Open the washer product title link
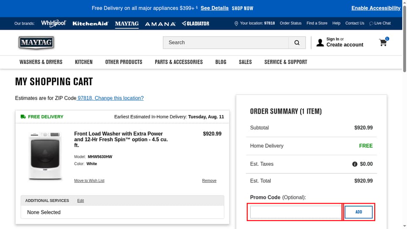The width and height of the screenshot is (407, 229). point(121,140)
